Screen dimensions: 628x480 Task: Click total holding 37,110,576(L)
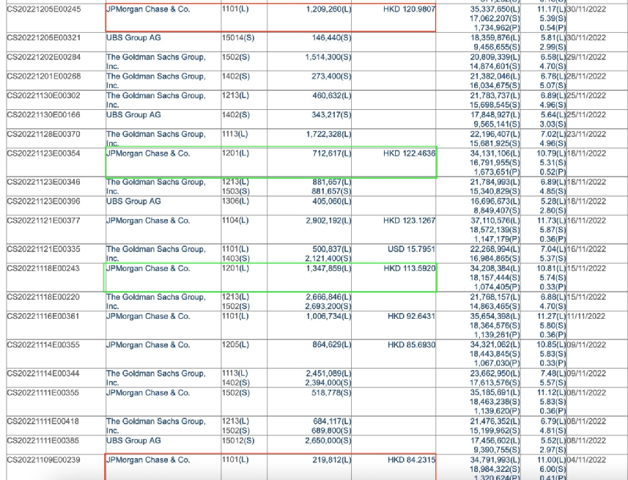point(495,221)
